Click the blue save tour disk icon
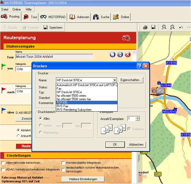This screenshot has height=184, width=191. click(120, 54)
